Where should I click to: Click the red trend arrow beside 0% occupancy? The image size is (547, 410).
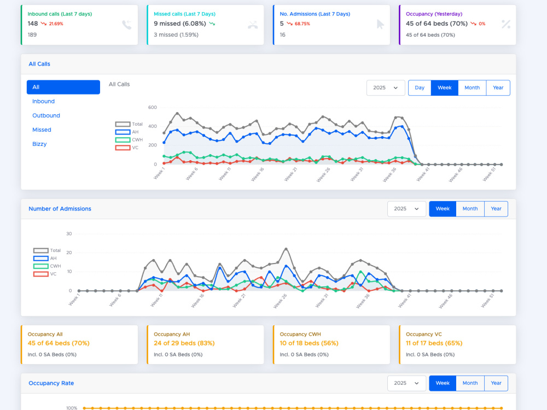click(473, 24)
